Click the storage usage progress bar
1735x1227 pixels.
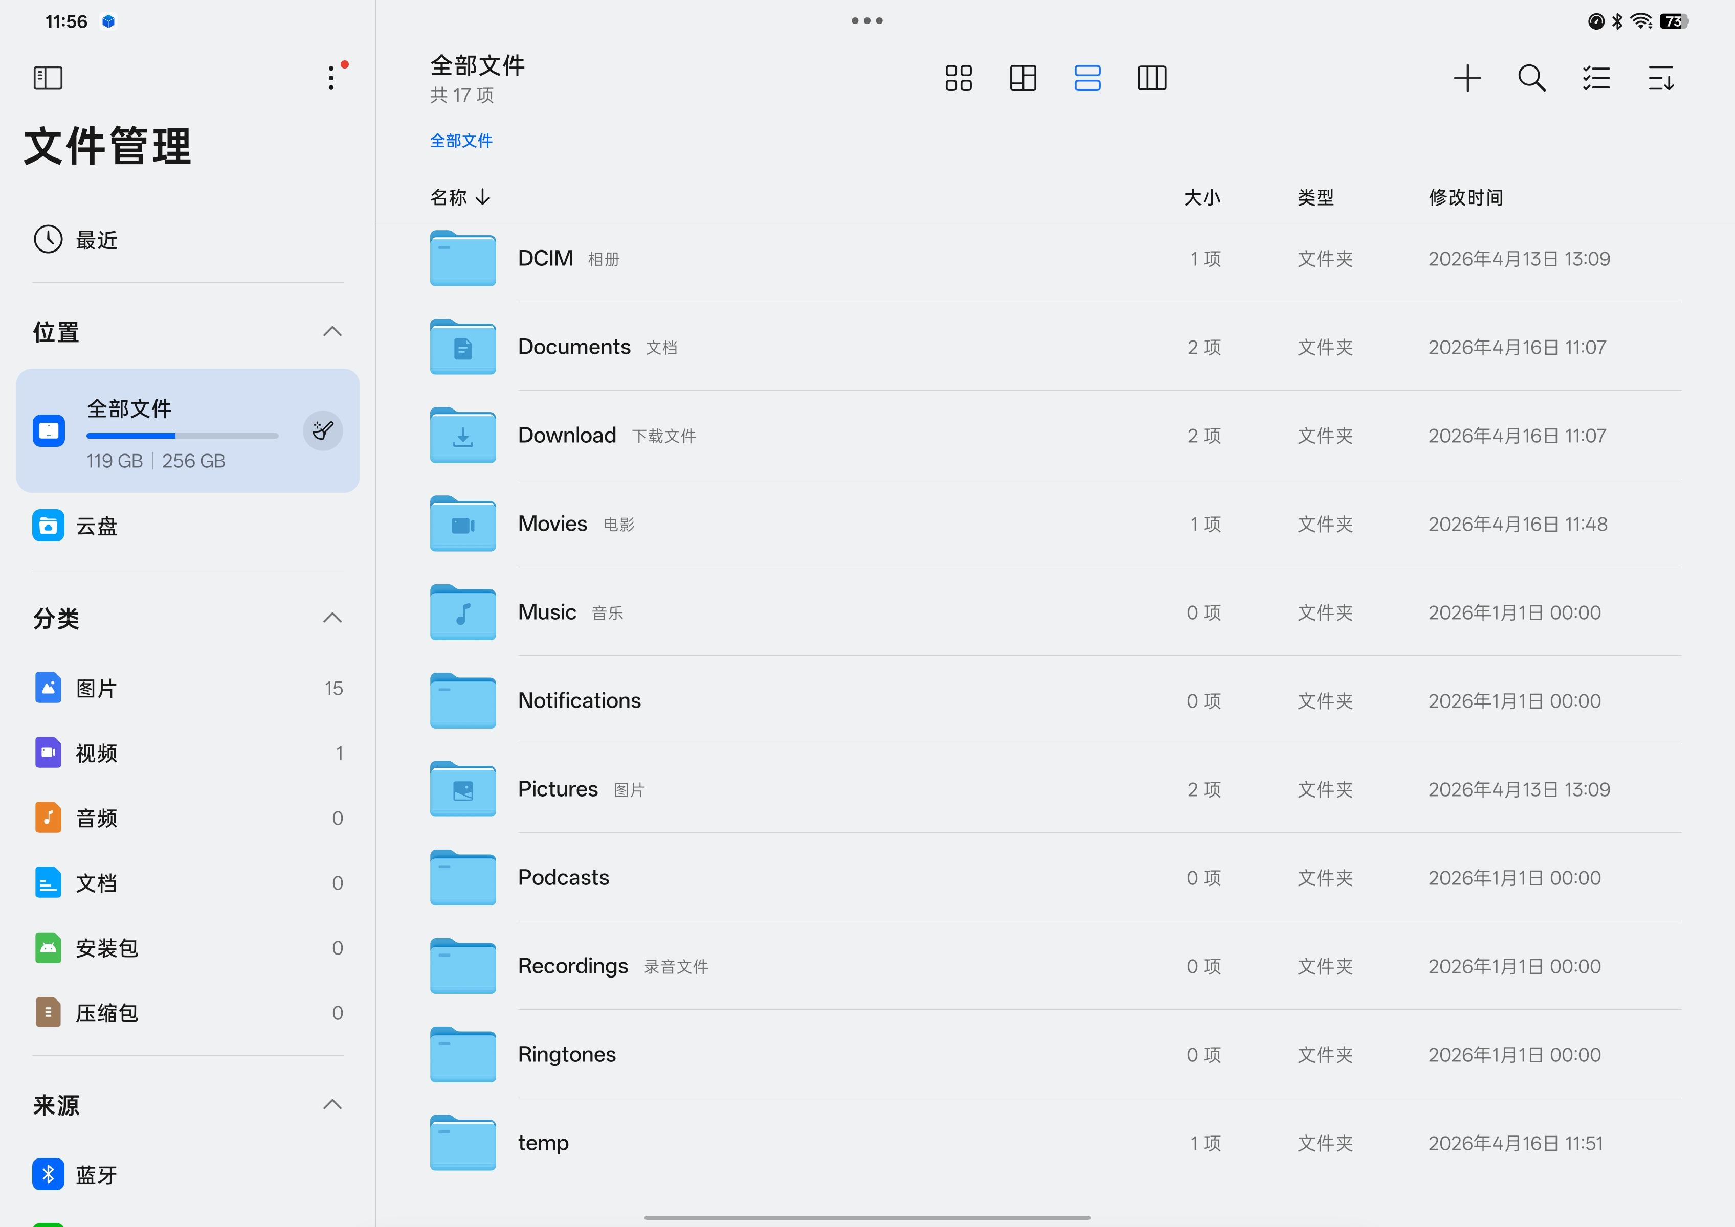click(x=182, y=436)
